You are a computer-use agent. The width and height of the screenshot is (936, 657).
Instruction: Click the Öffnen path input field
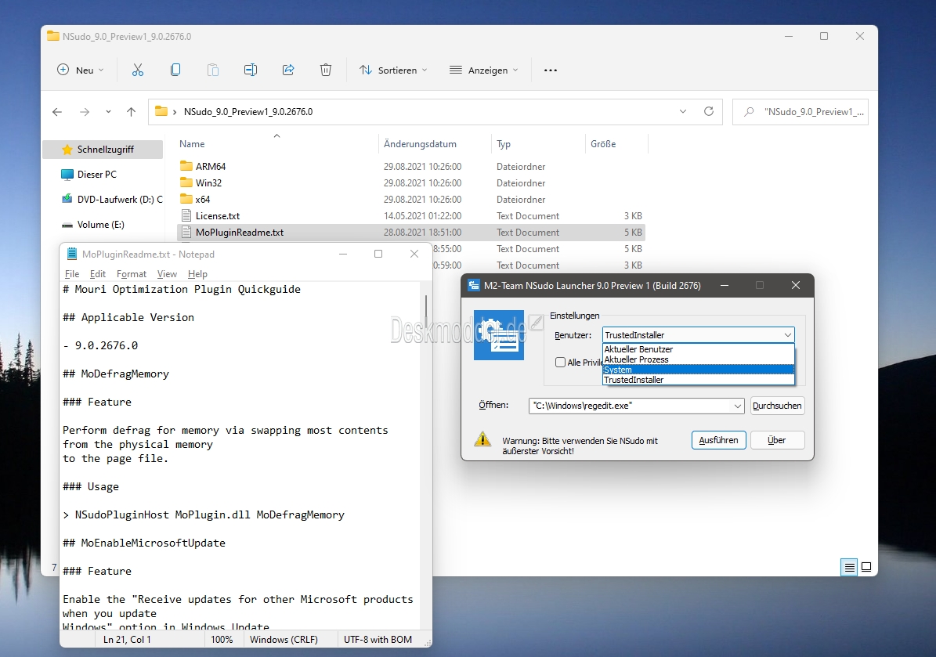coord(631,406)
